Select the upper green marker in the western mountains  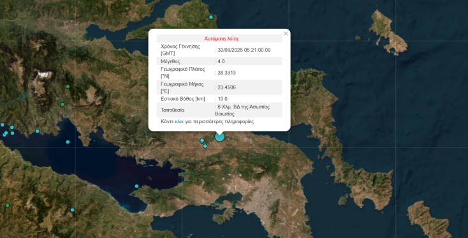coord(68,86)
